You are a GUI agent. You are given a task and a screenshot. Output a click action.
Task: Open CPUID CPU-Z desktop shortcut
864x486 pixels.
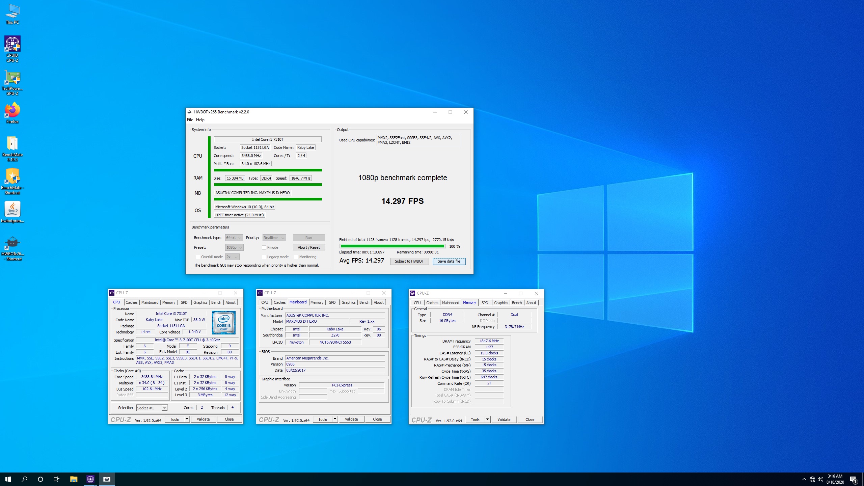click(12, 49)
